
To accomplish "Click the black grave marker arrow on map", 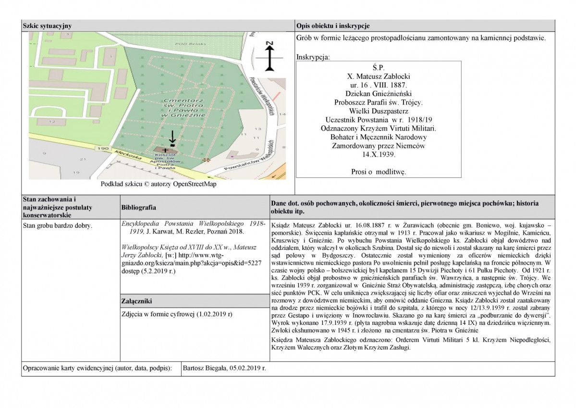I will [172, 136].
